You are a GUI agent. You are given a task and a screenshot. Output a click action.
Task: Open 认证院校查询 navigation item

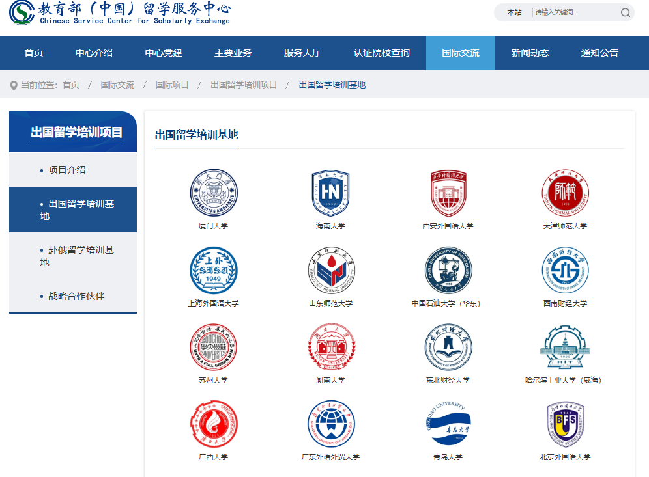(x=382, y=53)
